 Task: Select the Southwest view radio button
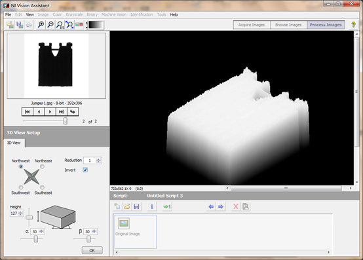point(21,187)
